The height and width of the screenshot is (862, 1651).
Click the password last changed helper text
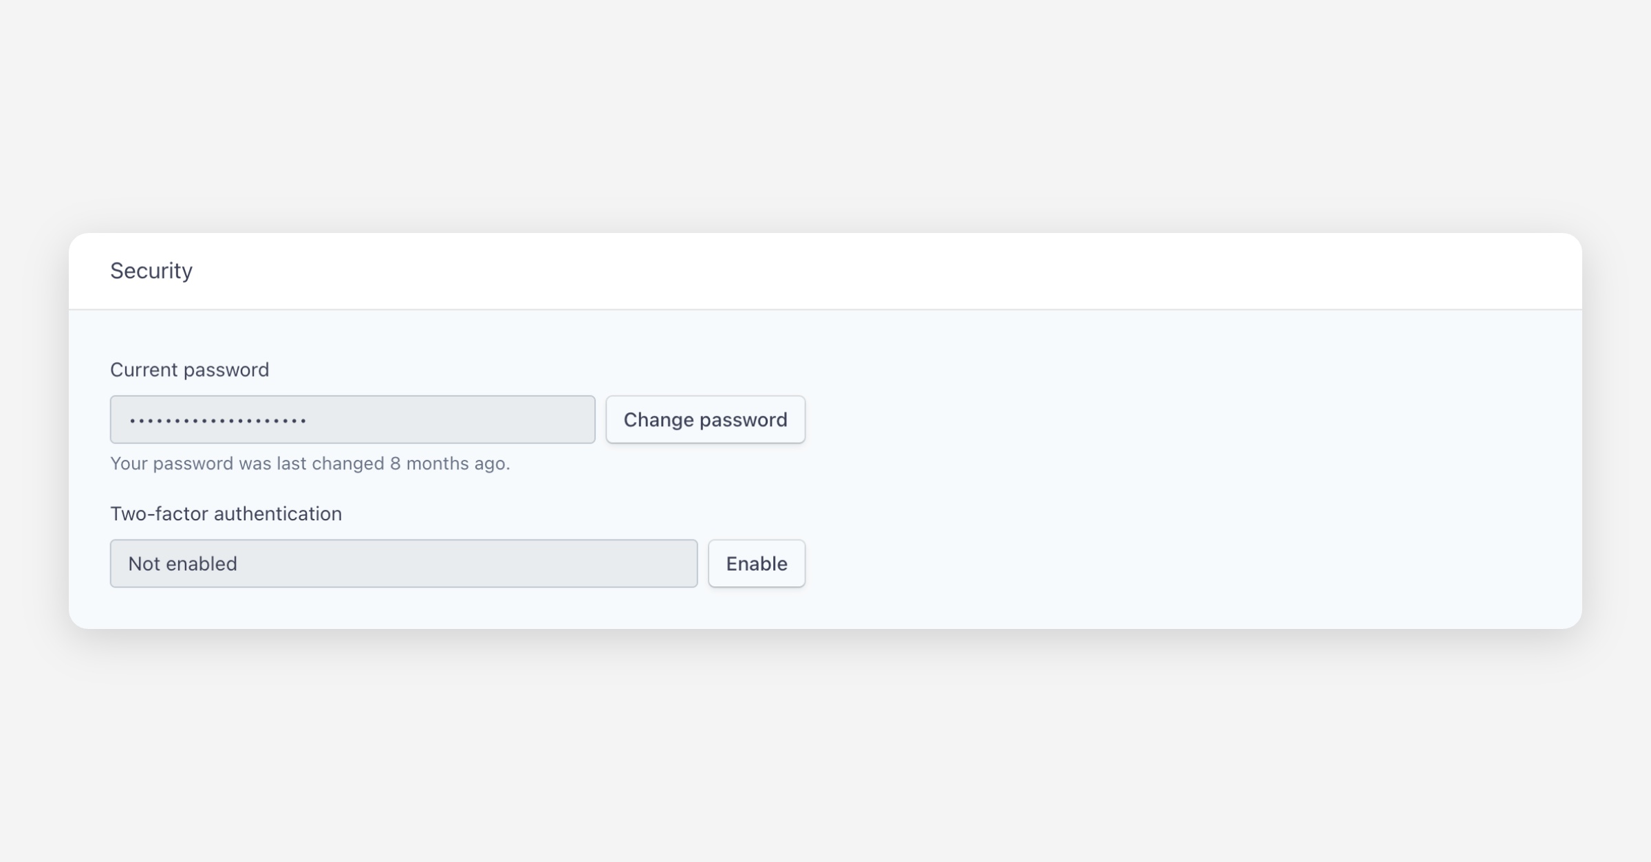coord(310,463)
